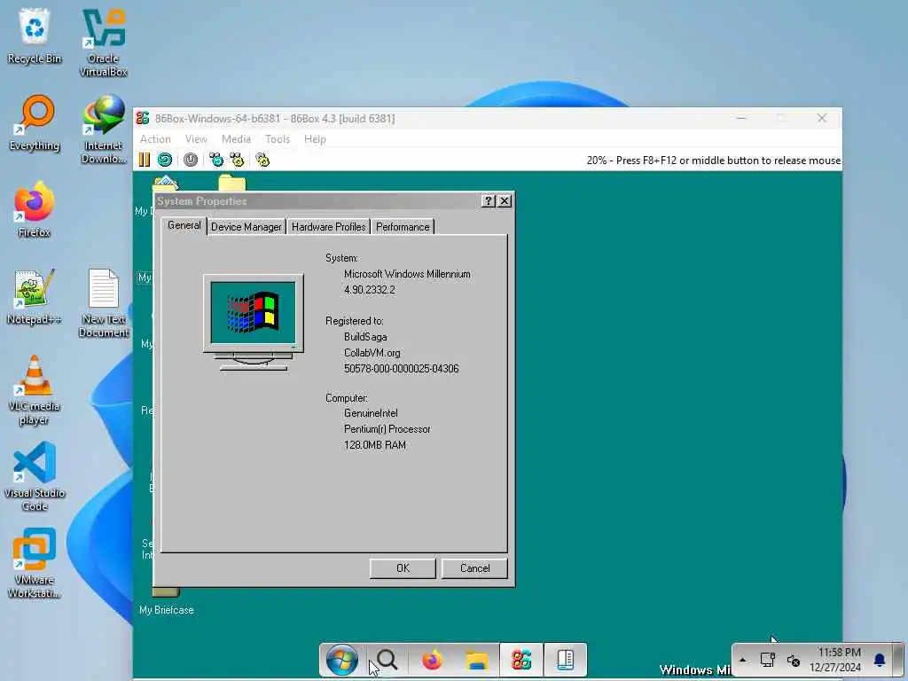Open 86Box settings gear icon
908x681 pixels.
tap(262, 160)
